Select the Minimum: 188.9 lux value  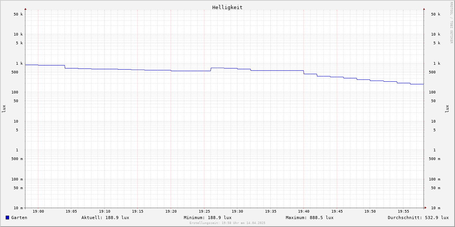[x=208, y=218]
